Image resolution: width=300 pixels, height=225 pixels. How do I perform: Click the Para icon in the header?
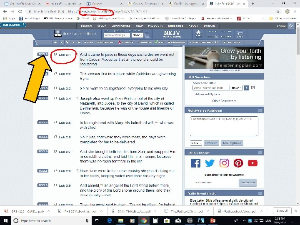(240, 34)
